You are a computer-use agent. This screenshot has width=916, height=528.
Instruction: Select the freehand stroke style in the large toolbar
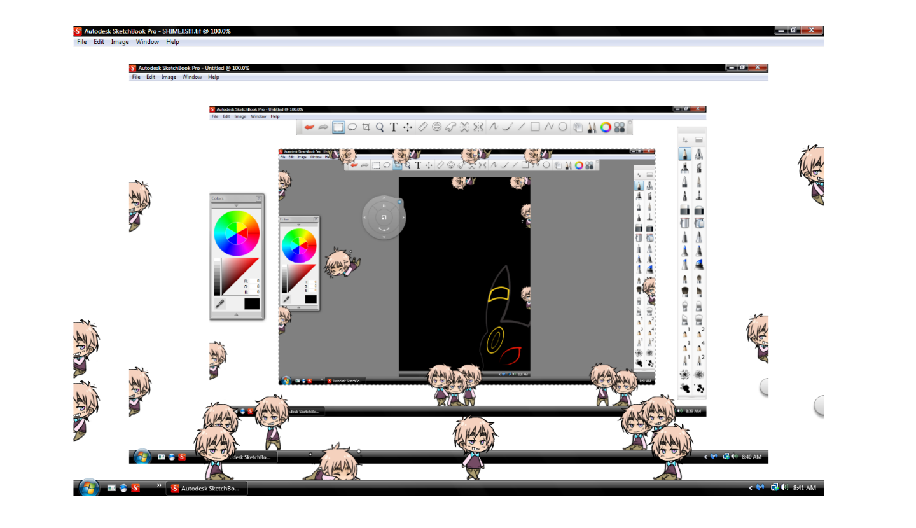[x=493, y=127]
